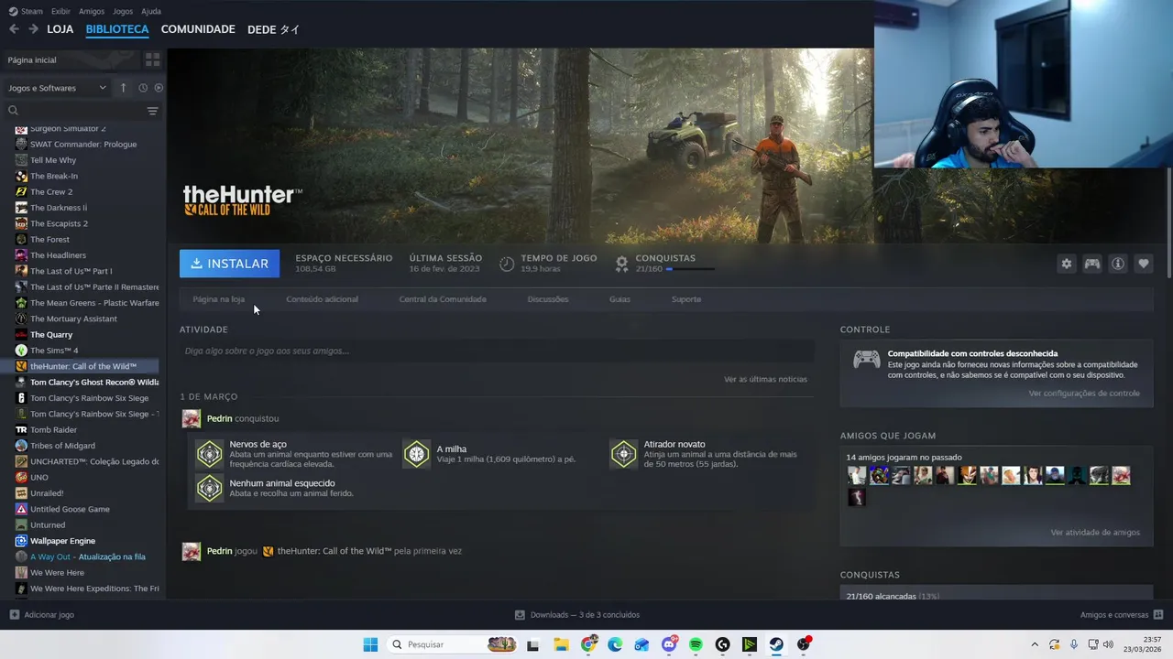Click the navigate back arrow
1173x659 pixels.
[14, 29]
